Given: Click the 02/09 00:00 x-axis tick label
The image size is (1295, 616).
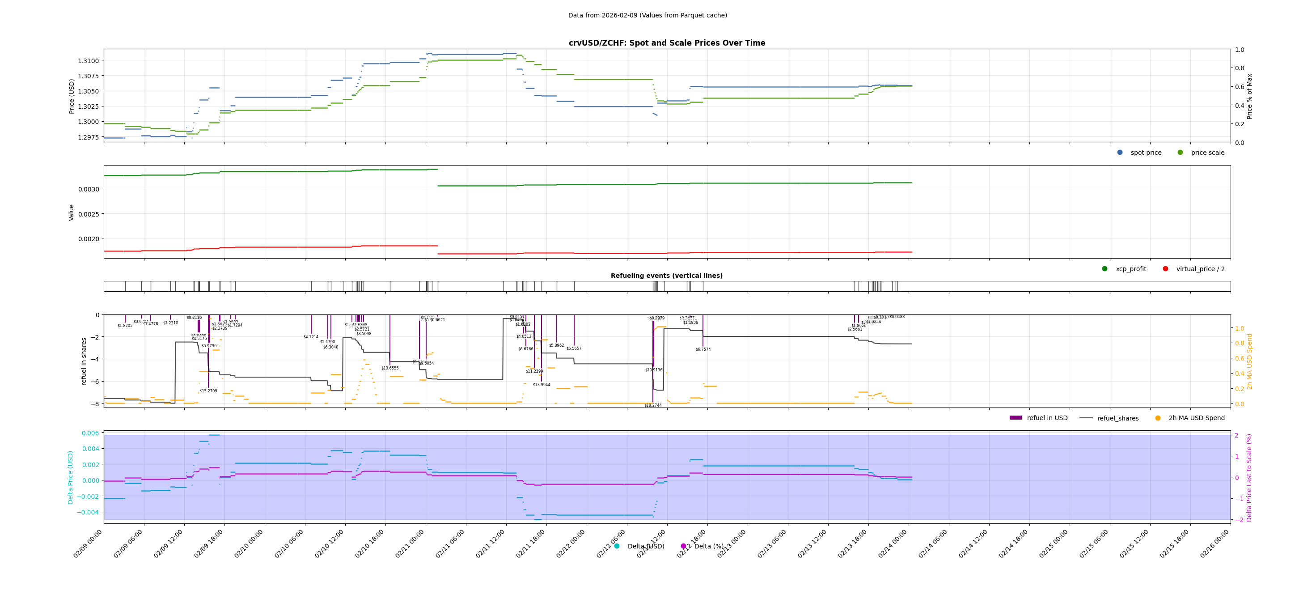Looking at the screenshot, I should click(x=89, y=544).
